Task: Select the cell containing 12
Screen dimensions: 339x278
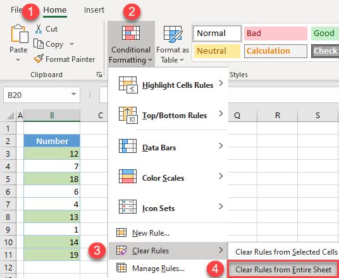Action: [52, 154]
